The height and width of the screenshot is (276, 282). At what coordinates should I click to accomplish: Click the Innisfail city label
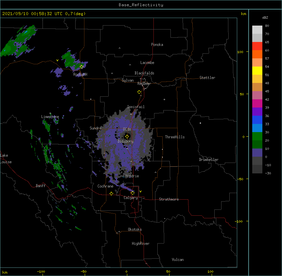point(136,107)
